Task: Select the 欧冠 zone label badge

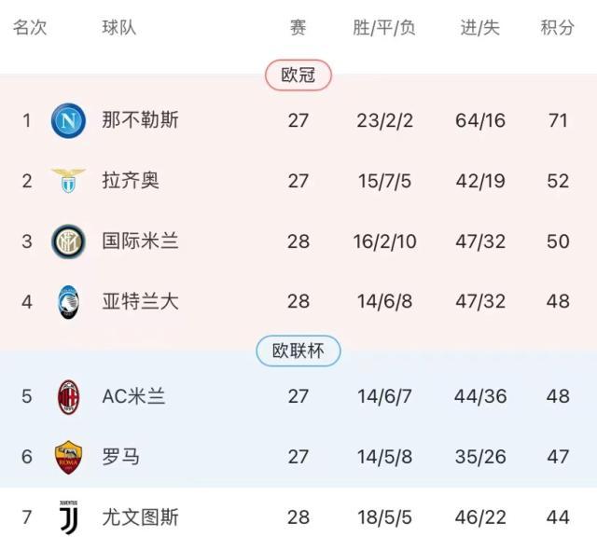Action: point(298,76)
